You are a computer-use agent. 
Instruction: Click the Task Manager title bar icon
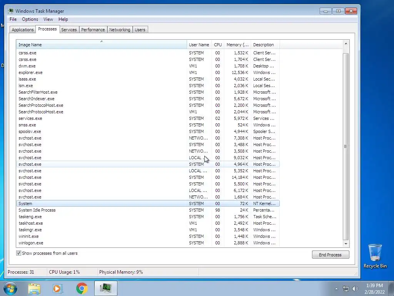click(10, 11)
